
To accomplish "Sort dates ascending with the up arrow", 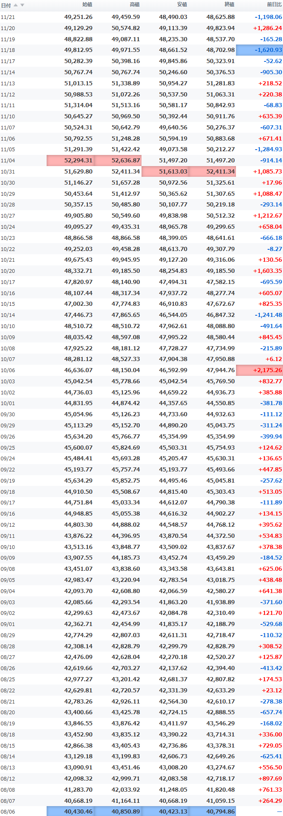I will click(x=16, y=5).
